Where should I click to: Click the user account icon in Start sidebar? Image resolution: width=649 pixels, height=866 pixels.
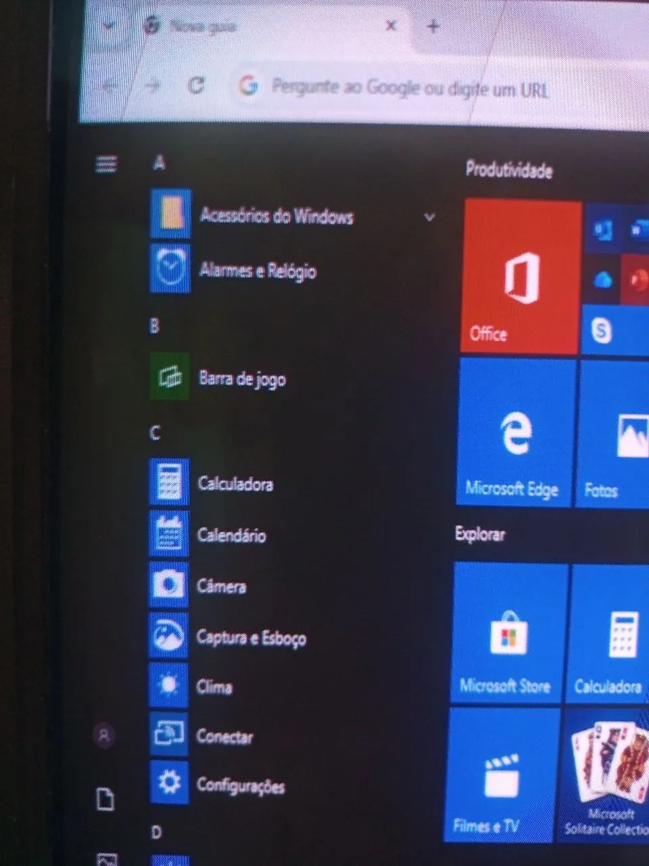[104, 735]
